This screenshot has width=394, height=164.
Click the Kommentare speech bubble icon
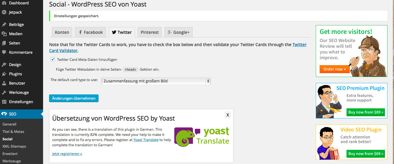[x=4, y=52]
